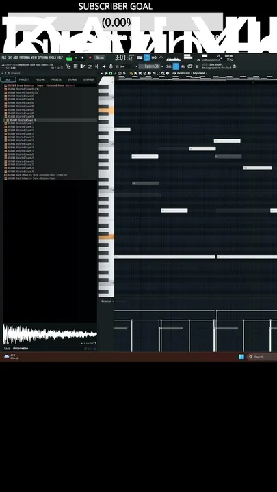Image resolution: width=277 pixels, height=492 pixels.
Task: Select KSHMR Distorted Snare 15 sample
Action: pyautogui.click(x=50, y=137)
